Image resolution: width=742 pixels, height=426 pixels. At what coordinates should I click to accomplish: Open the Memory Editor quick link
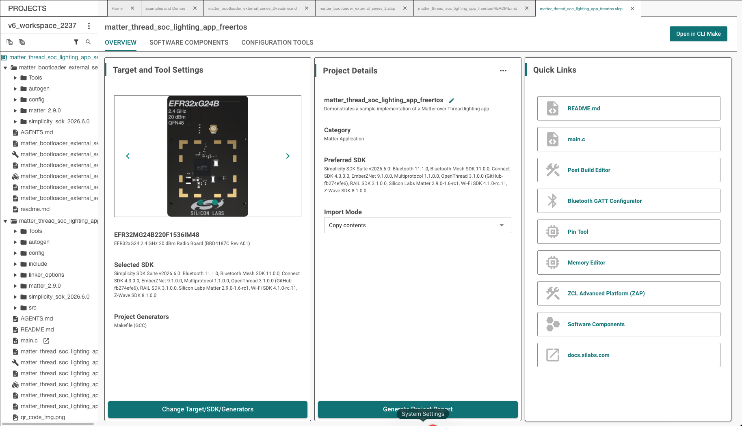point(586,262)
